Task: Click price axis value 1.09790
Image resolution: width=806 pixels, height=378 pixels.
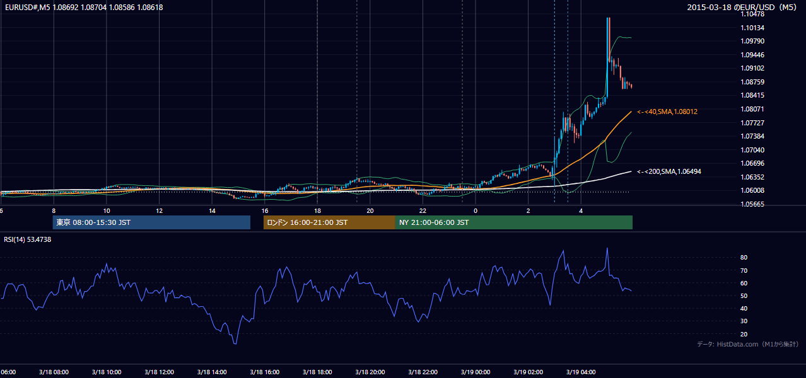Action: point(753,41)
